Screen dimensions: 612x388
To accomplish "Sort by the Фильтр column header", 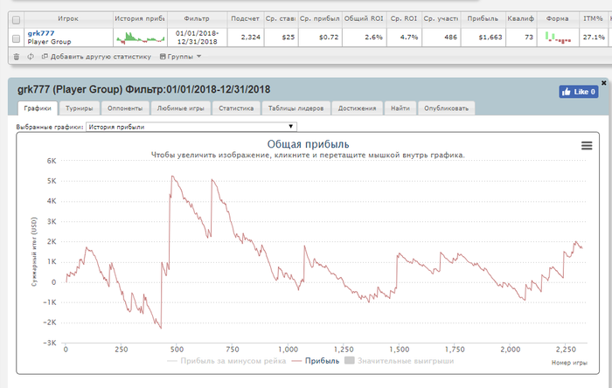I will pos(197,18).
